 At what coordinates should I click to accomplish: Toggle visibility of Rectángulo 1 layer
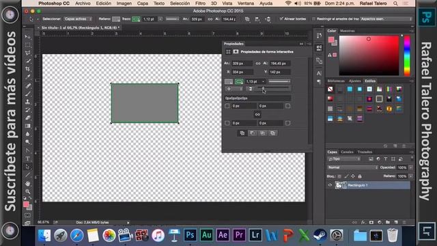click(x=330, y=185)
